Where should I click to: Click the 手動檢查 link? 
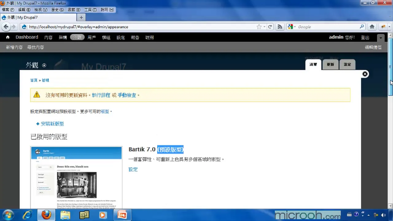coord(127,95)
